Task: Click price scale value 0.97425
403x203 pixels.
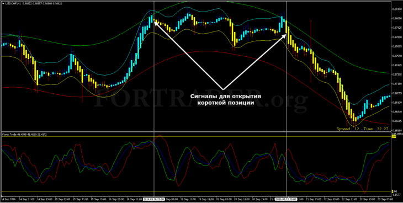Action: click(396, 65)
